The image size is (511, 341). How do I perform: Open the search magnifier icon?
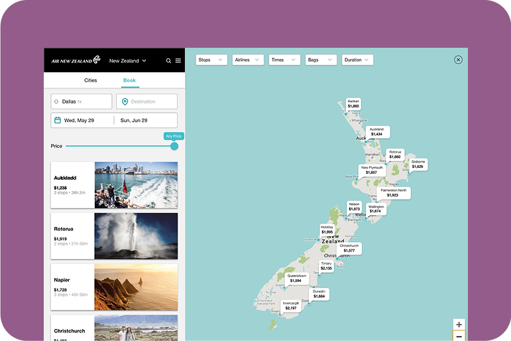168,60
